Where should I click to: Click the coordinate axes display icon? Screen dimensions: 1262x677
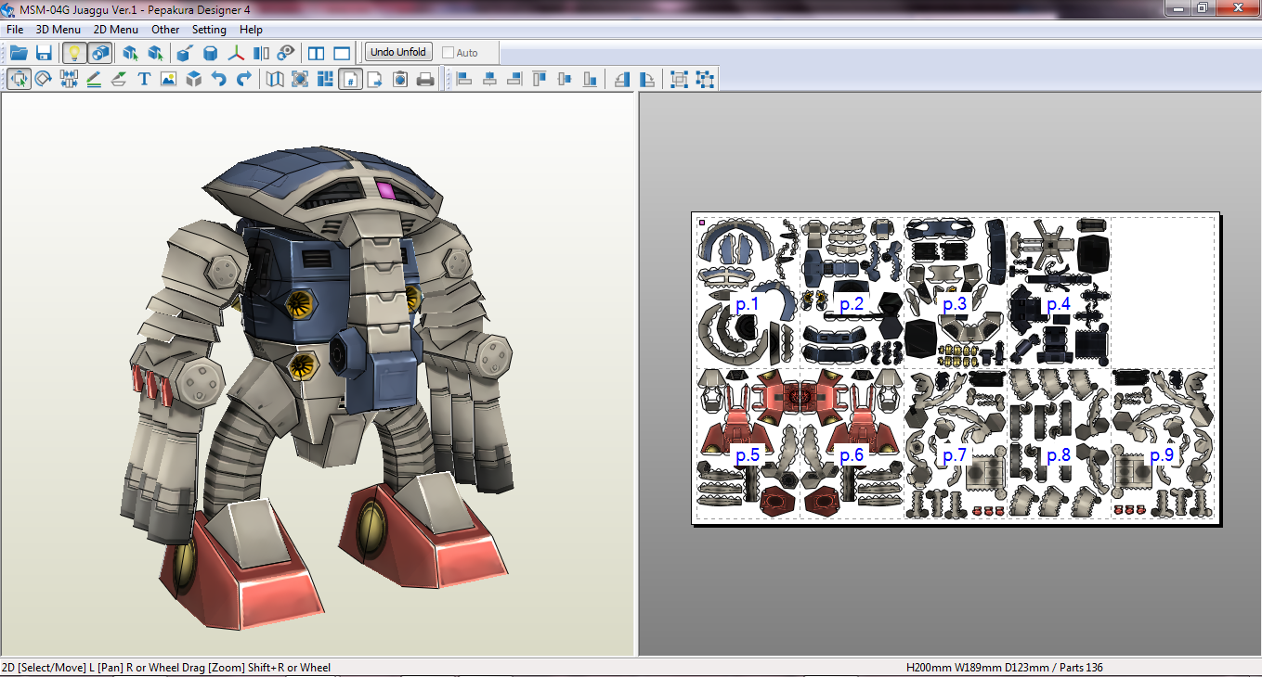[x=236, y=53]
